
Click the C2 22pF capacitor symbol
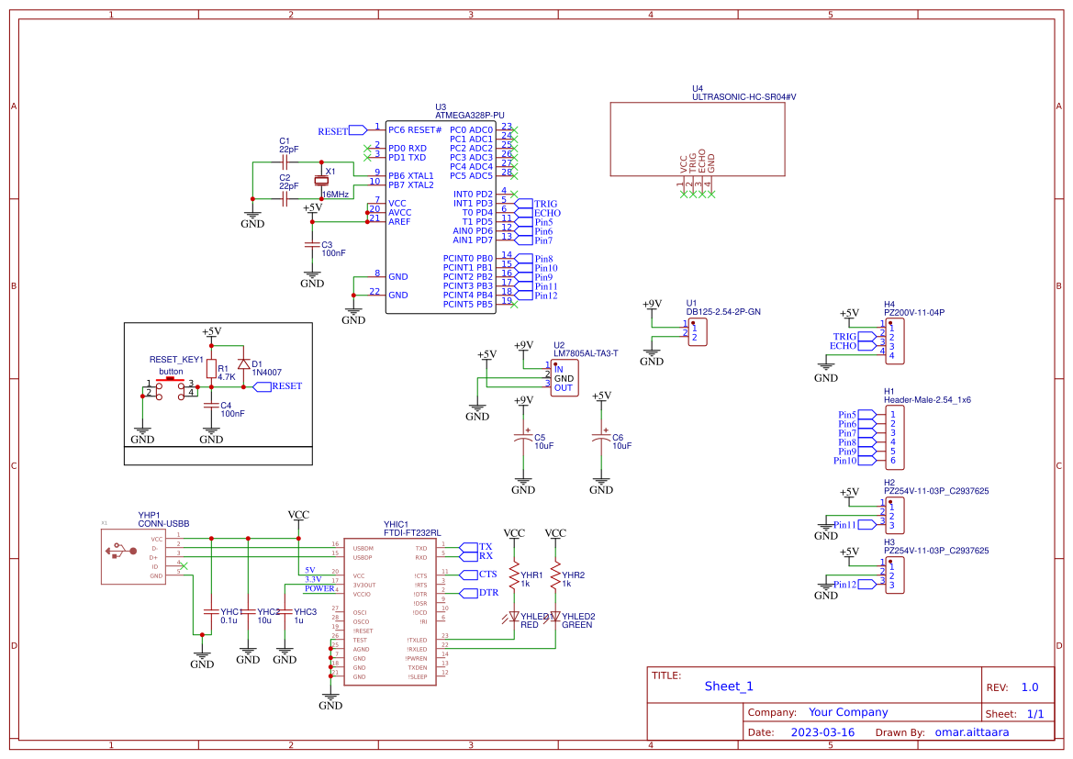tap(285, 199)
